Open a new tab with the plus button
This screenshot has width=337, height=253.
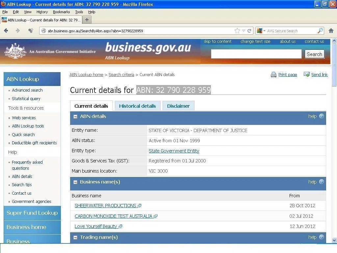[x=87, y=20]
